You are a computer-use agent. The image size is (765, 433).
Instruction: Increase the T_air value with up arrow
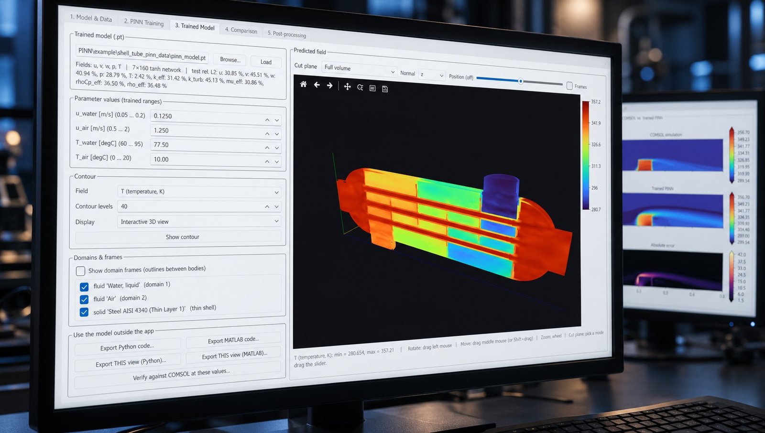click(267, 162)
